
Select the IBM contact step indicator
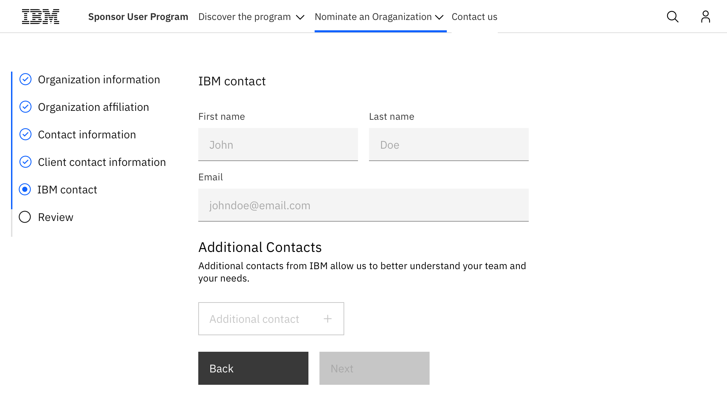(25, 190)
